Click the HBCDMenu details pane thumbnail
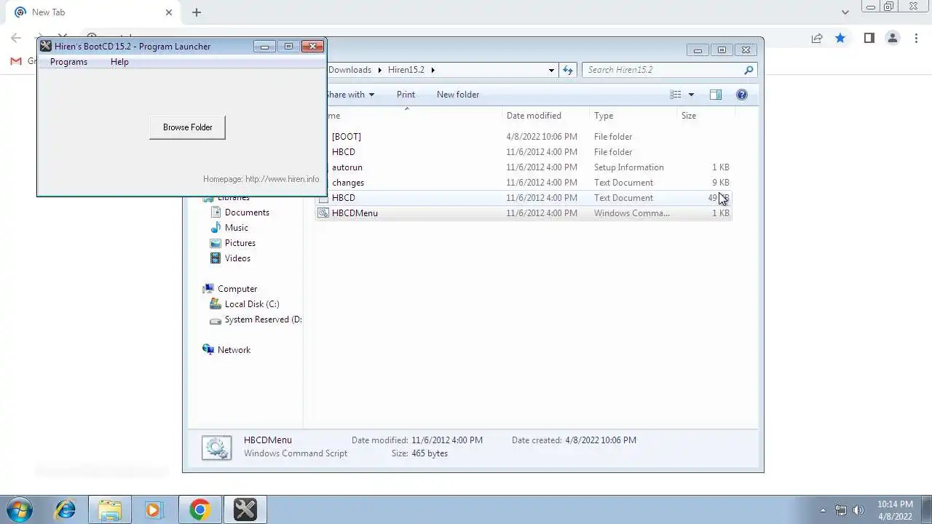Viewport: 932px width, 524px height. pos(216,447)
